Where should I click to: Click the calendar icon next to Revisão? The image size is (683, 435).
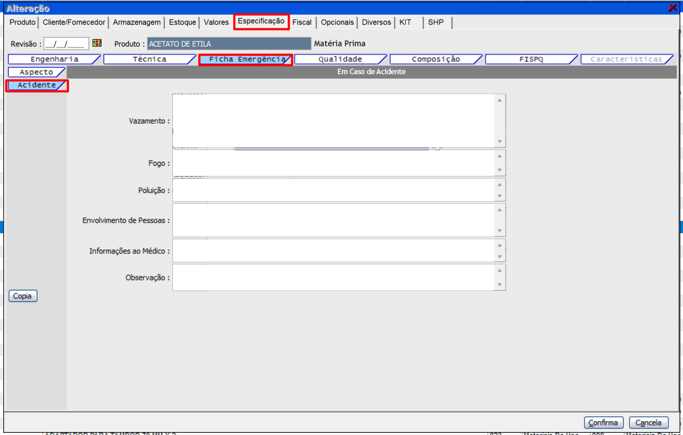(97, 43)
